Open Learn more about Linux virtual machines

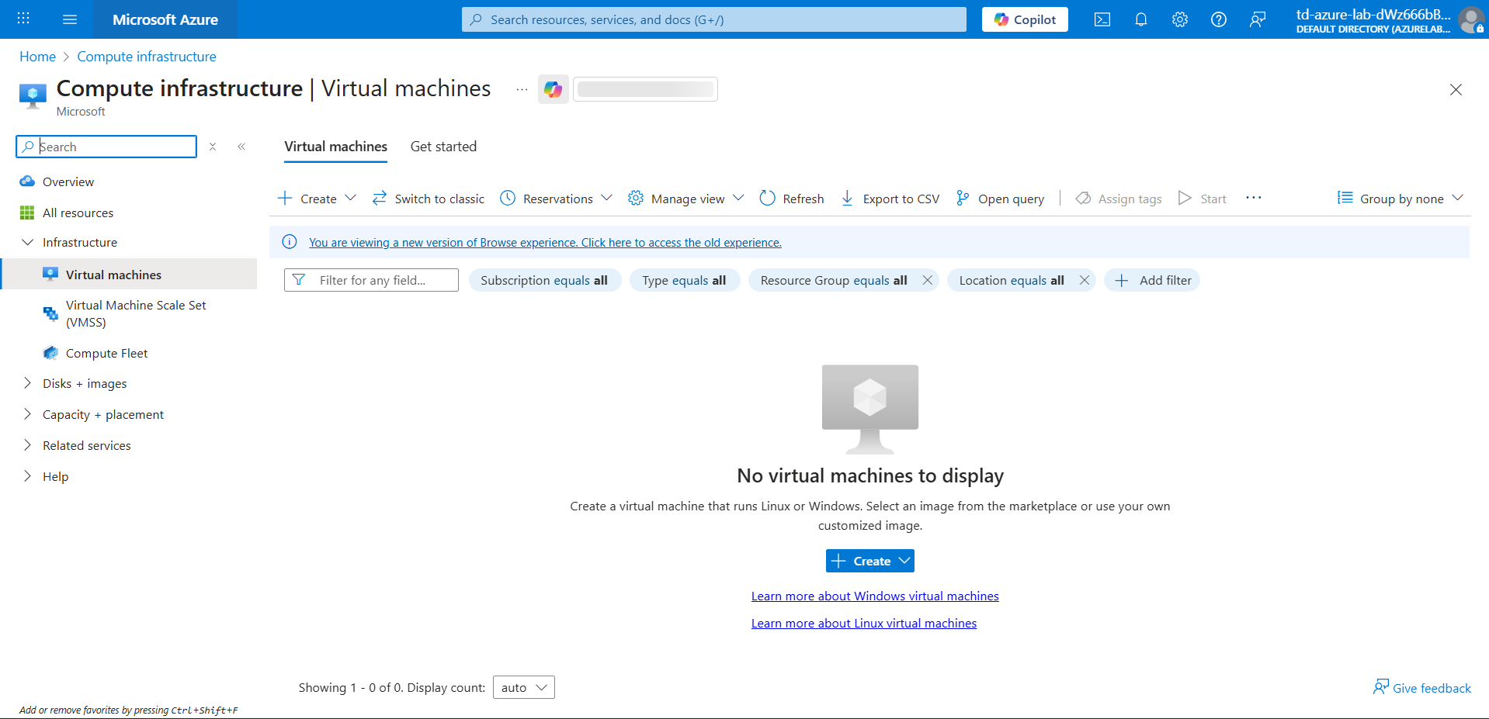863,623
